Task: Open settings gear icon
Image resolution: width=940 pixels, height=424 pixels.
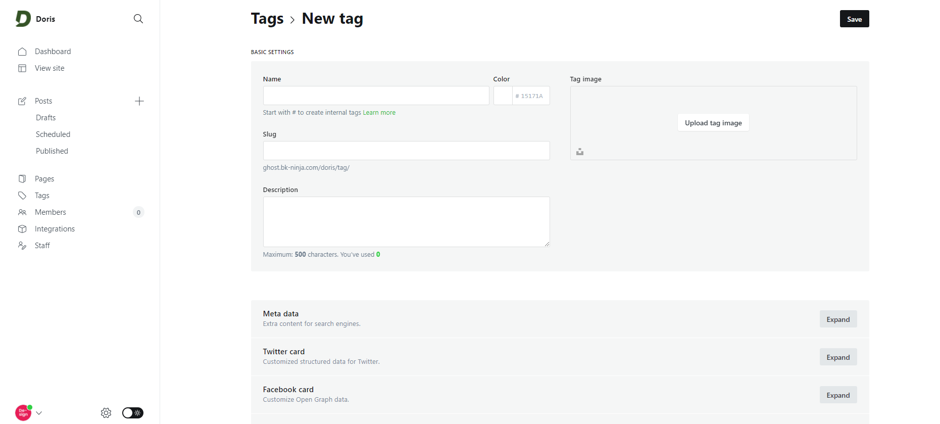Action: click(106, 413)
